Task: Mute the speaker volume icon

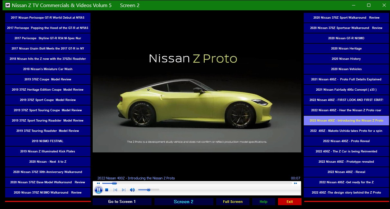Action: [132, 190]
